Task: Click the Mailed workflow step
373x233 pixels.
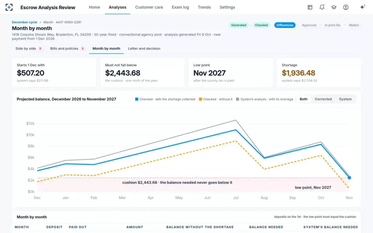Action: tap(354, 25)
